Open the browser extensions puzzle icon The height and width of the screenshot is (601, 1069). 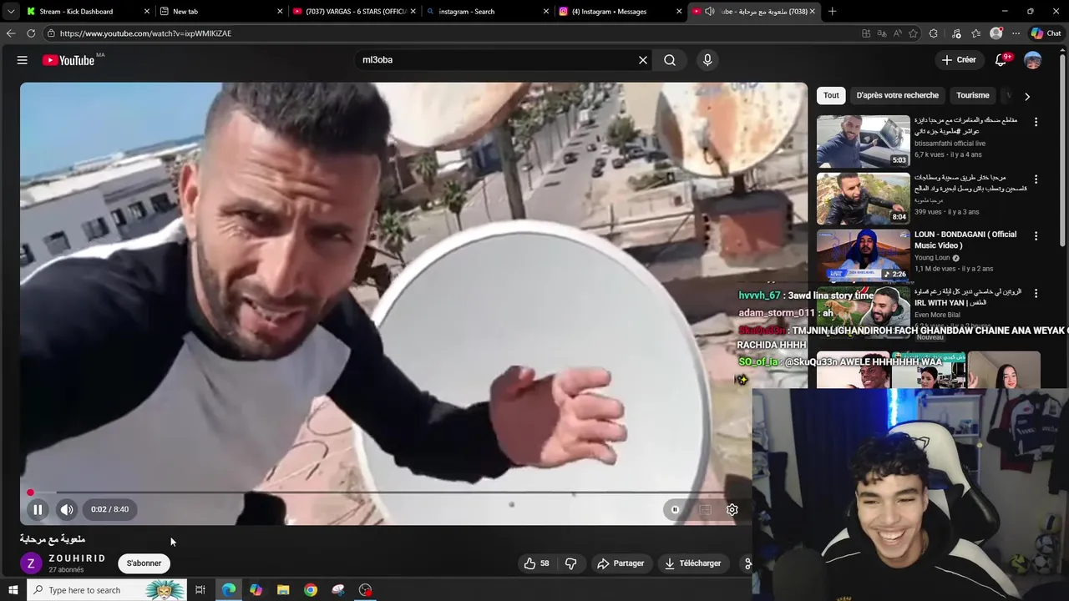click(934, 33)
